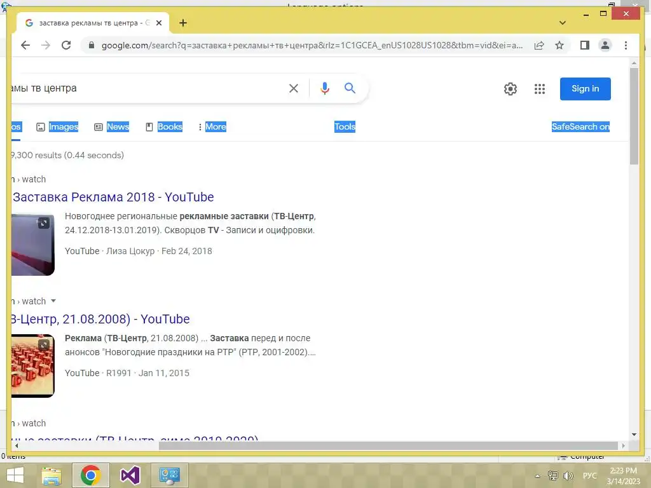Open Google quick settings gear
This screenshot has width=651, height=488.
click(511, 89)
